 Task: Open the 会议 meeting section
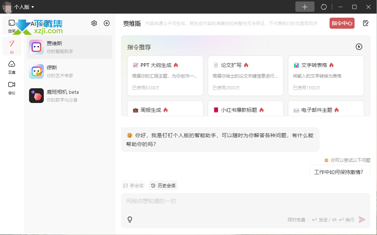coord(11,88)
